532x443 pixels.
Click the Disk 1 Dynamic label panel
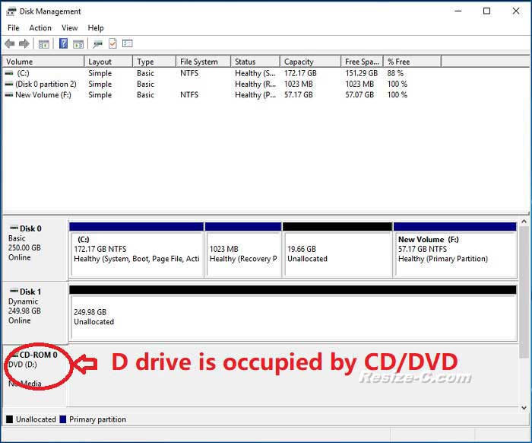pos(35,313)
